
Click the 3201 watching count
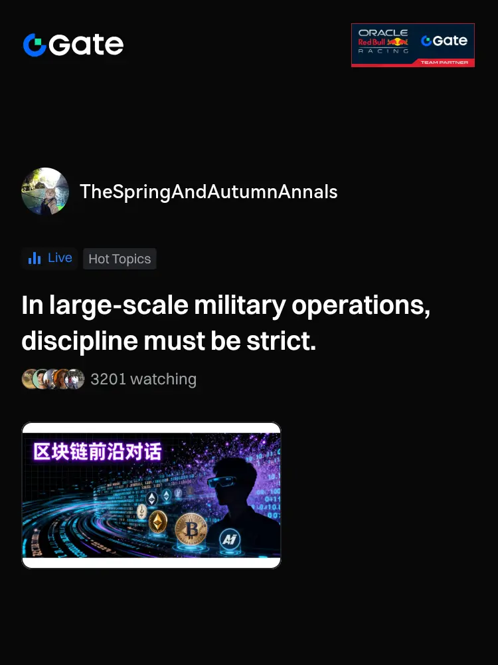pos(143,379)
